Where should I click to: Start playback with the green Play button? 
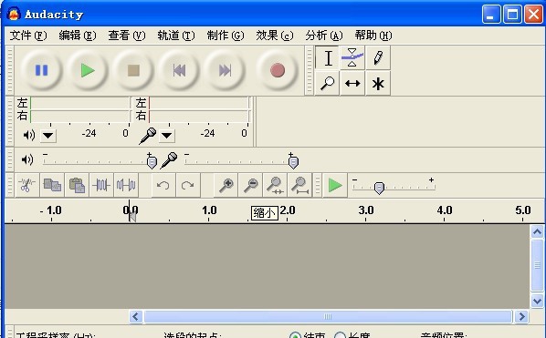[x=88, y=70]
